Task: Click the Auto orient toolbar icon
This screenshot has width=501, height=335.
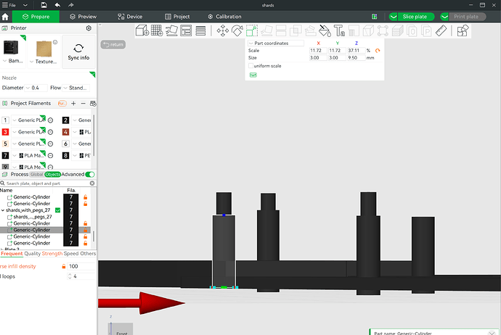Action: point(171,30)
